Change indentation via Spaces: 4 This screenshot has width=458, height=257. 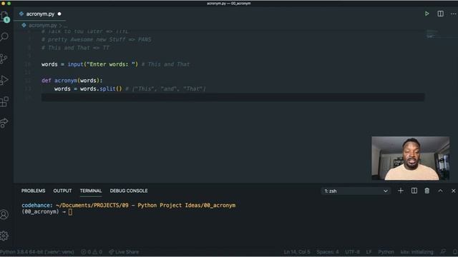tap(328, 252)
